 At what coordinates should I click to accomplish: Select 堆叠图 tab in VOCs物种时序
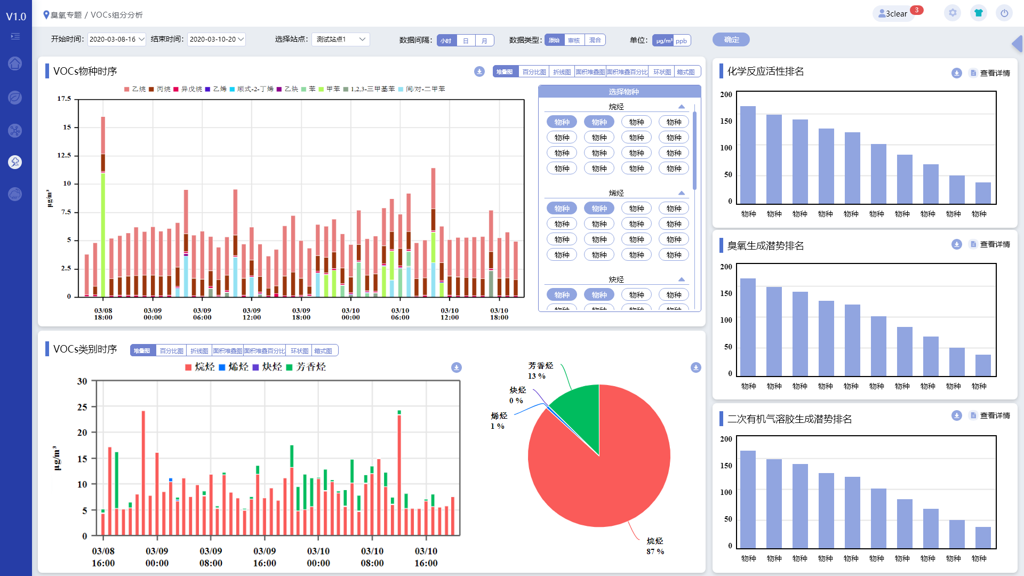coord(506,72)
